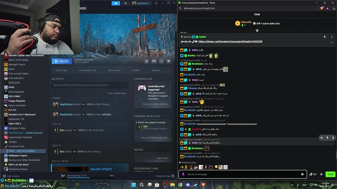This screenshot has height=189, width=337.
Task: Open Steam notifications bell
Action: (x=126, y=3)
